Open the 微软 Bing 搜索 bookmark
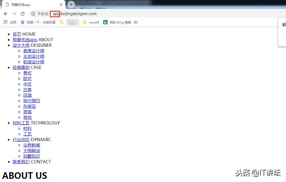Image resolution: width=286 pixels, height=182 pixels. point(121,22)
